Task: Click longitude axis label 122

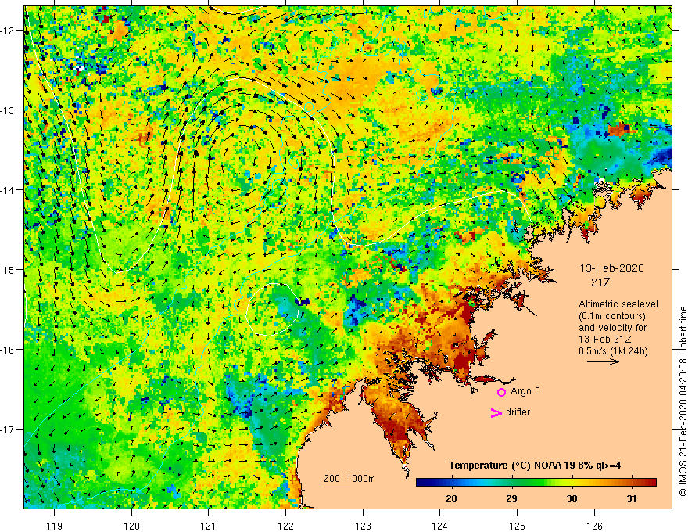Action: [285, 526]
